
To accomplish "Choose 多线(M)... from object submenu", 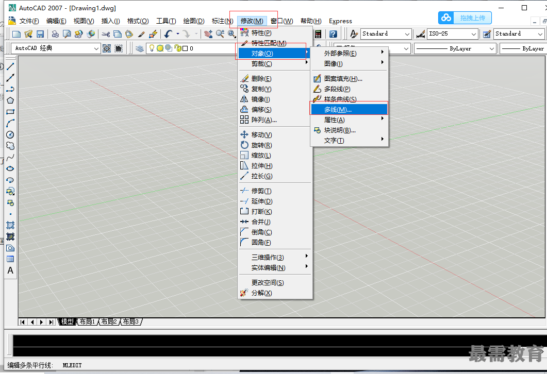I will point(349,109).
